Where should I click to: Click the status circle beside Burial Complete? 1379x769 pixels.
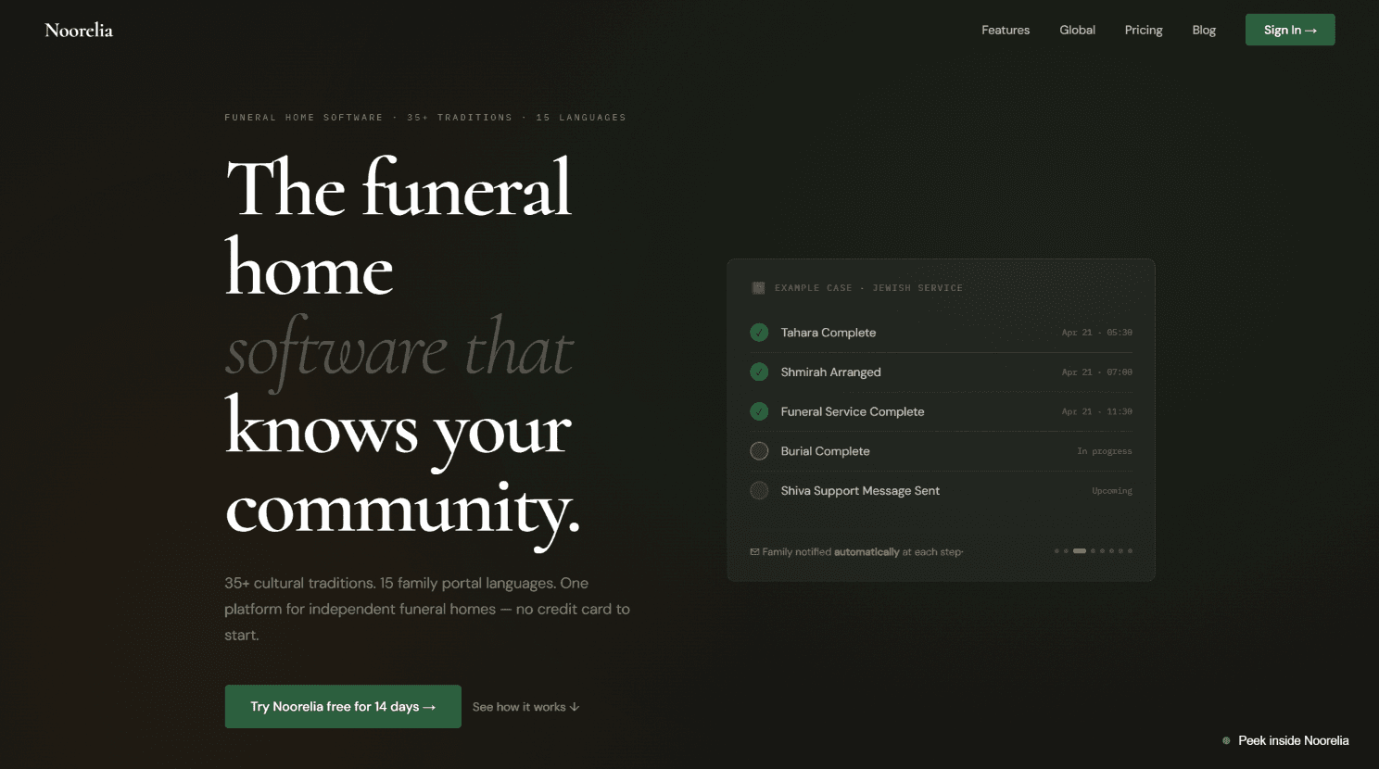[x=759, y=451]
